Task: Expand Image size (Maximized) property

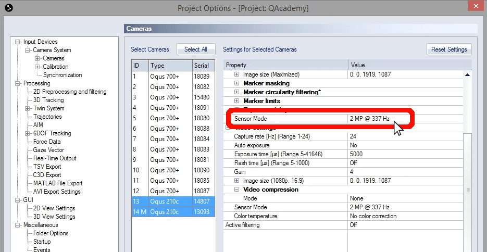Action: (236, 74)
